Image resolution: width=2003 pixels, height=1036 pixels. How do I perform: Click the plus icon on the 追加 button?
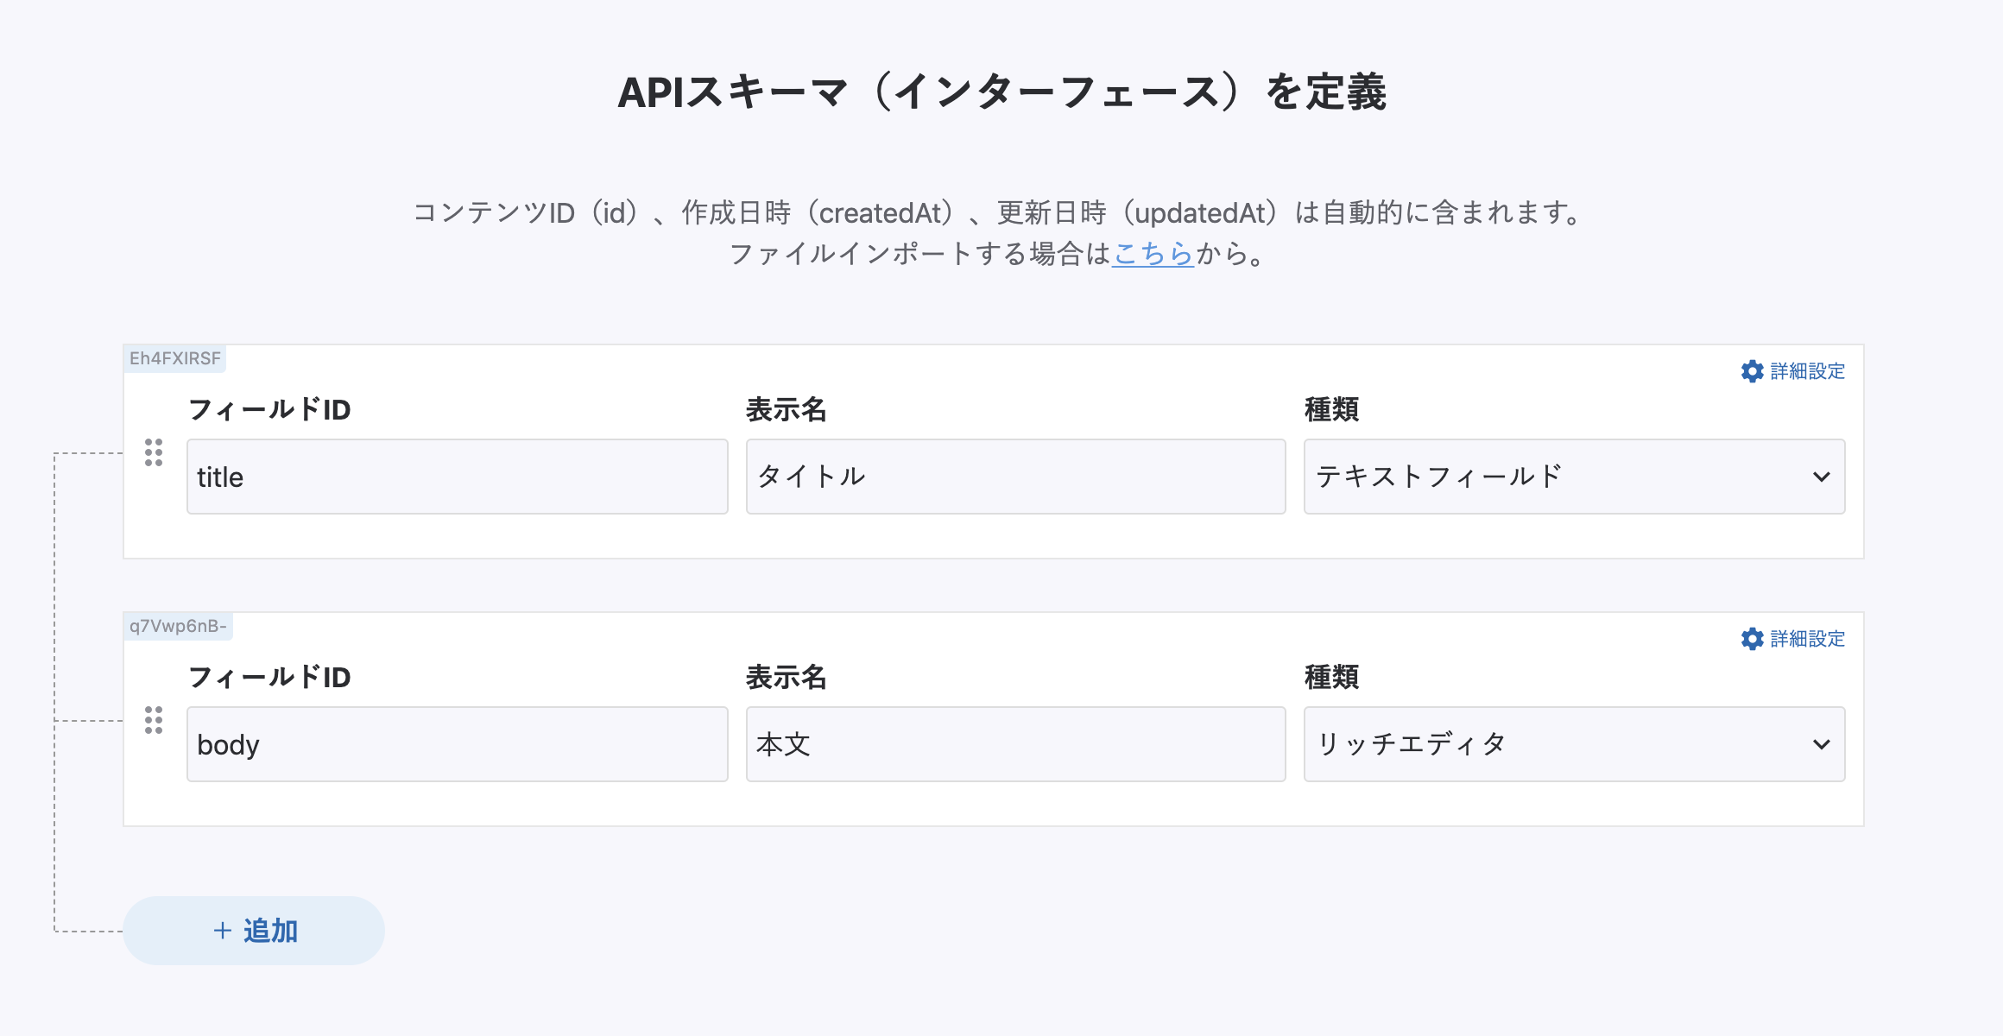[x=222, y=931]
